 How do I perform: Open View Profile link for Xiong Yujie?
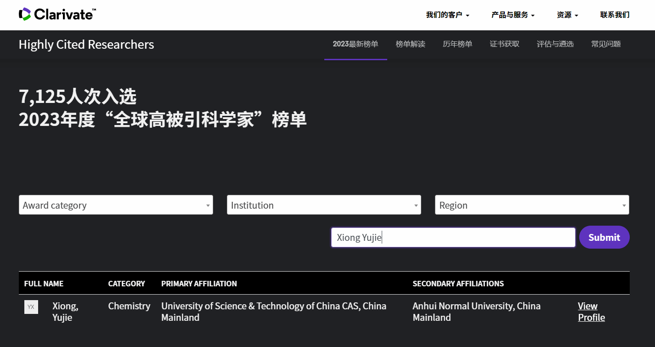pos(591,312)
